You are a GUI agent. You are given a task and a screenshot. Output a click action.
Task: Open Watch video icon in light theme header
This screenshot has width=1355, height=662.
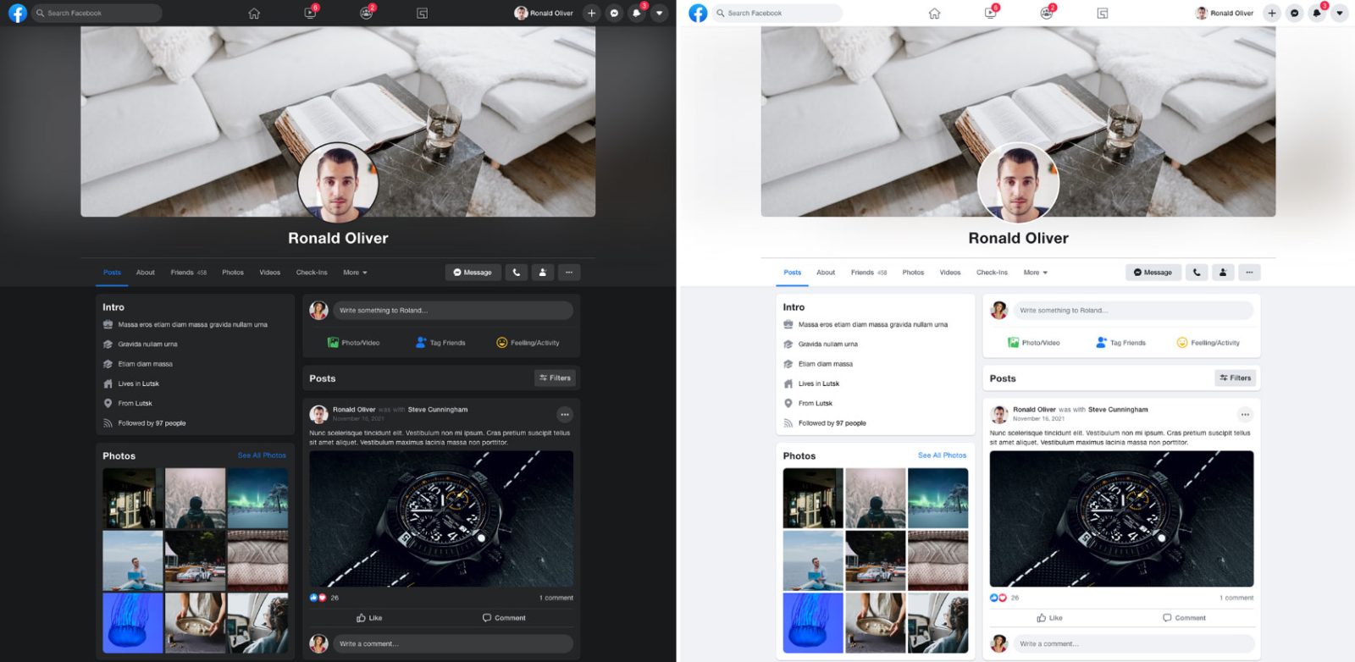click(x=990, y=13)
